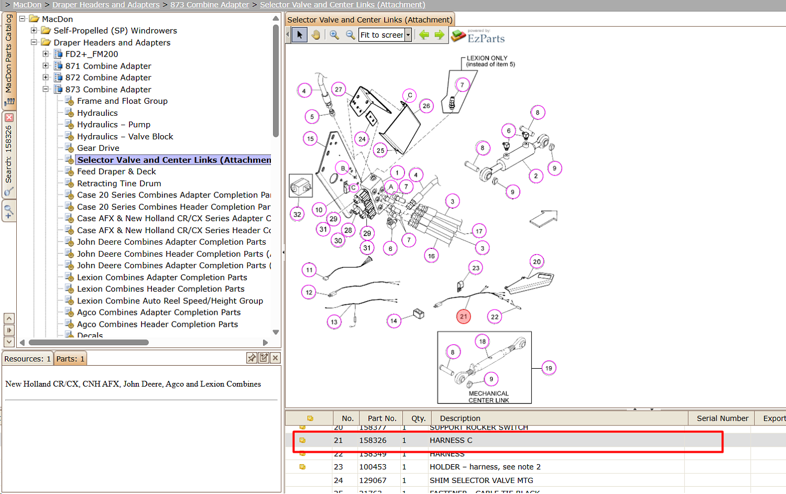Select the pointer arrow tool
Viewport: 786px width, 494px height.
point(299,35)
